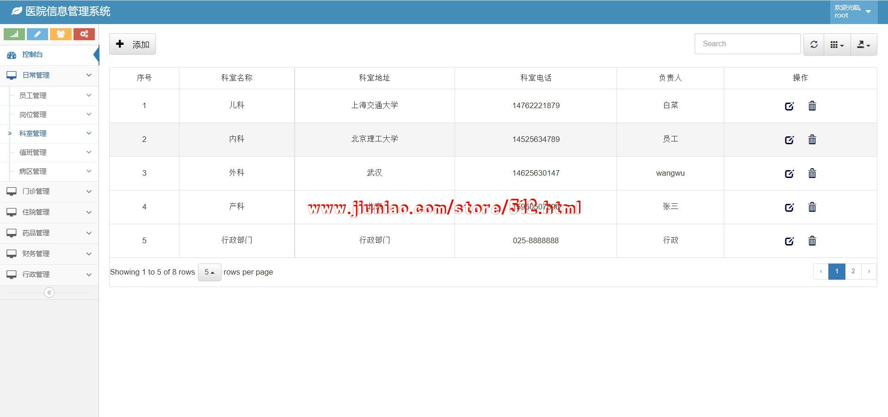
Task: Delete the 儿科 department row
Action: (x=812, y=106)
